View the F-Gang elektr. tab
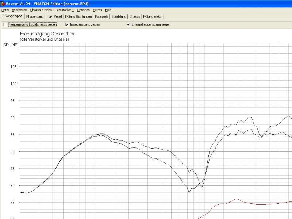The width and height of the screenshot is (292, 219). point(153,16)
